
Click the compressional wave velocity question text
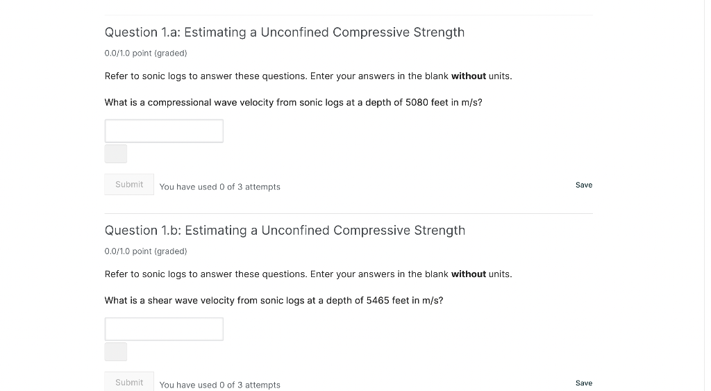tap(293, 102)
